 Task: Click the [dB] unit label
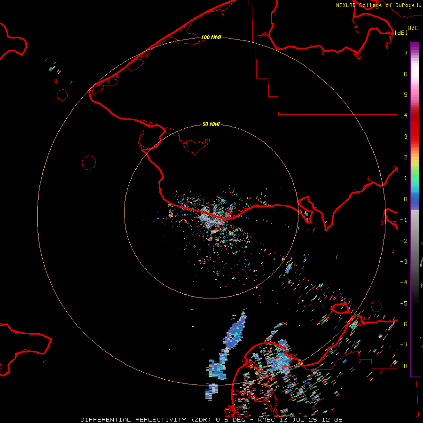coord(401,32)
